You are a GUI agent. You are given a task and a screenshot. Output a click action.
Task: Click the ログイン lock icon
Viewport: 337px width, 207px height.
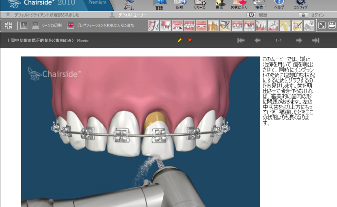(x=303, y=15)
